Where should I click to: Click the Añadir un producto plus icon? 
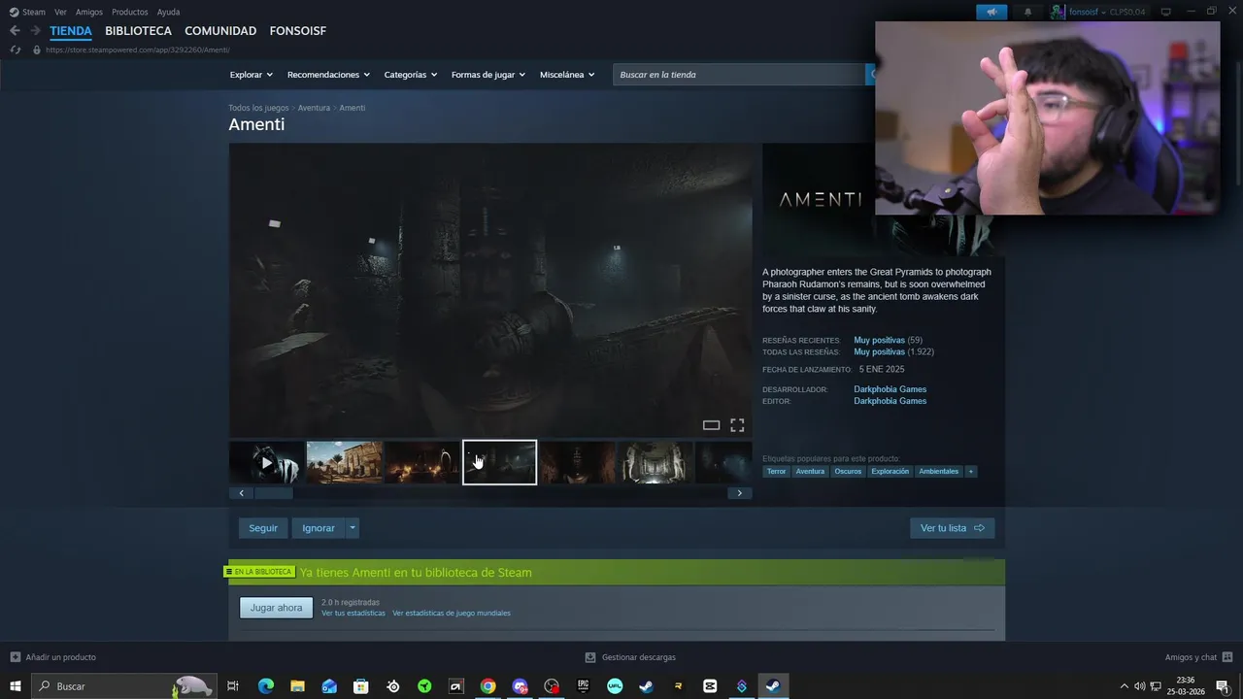pyautogui.click(x=16, y=657)
